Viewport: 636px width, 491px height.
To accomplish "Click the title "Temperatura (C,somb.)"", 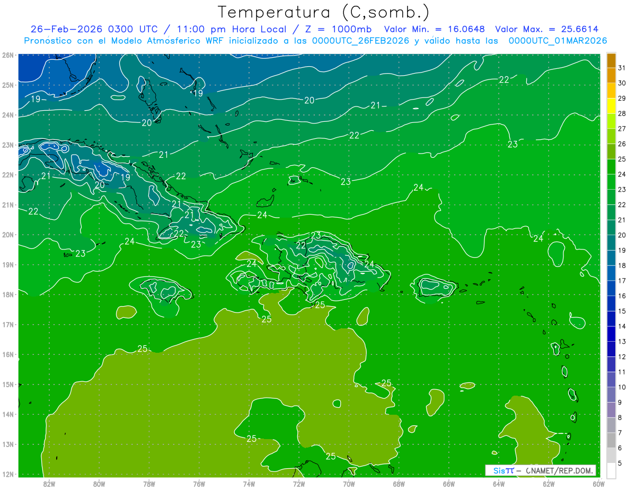I will (324, 12).
